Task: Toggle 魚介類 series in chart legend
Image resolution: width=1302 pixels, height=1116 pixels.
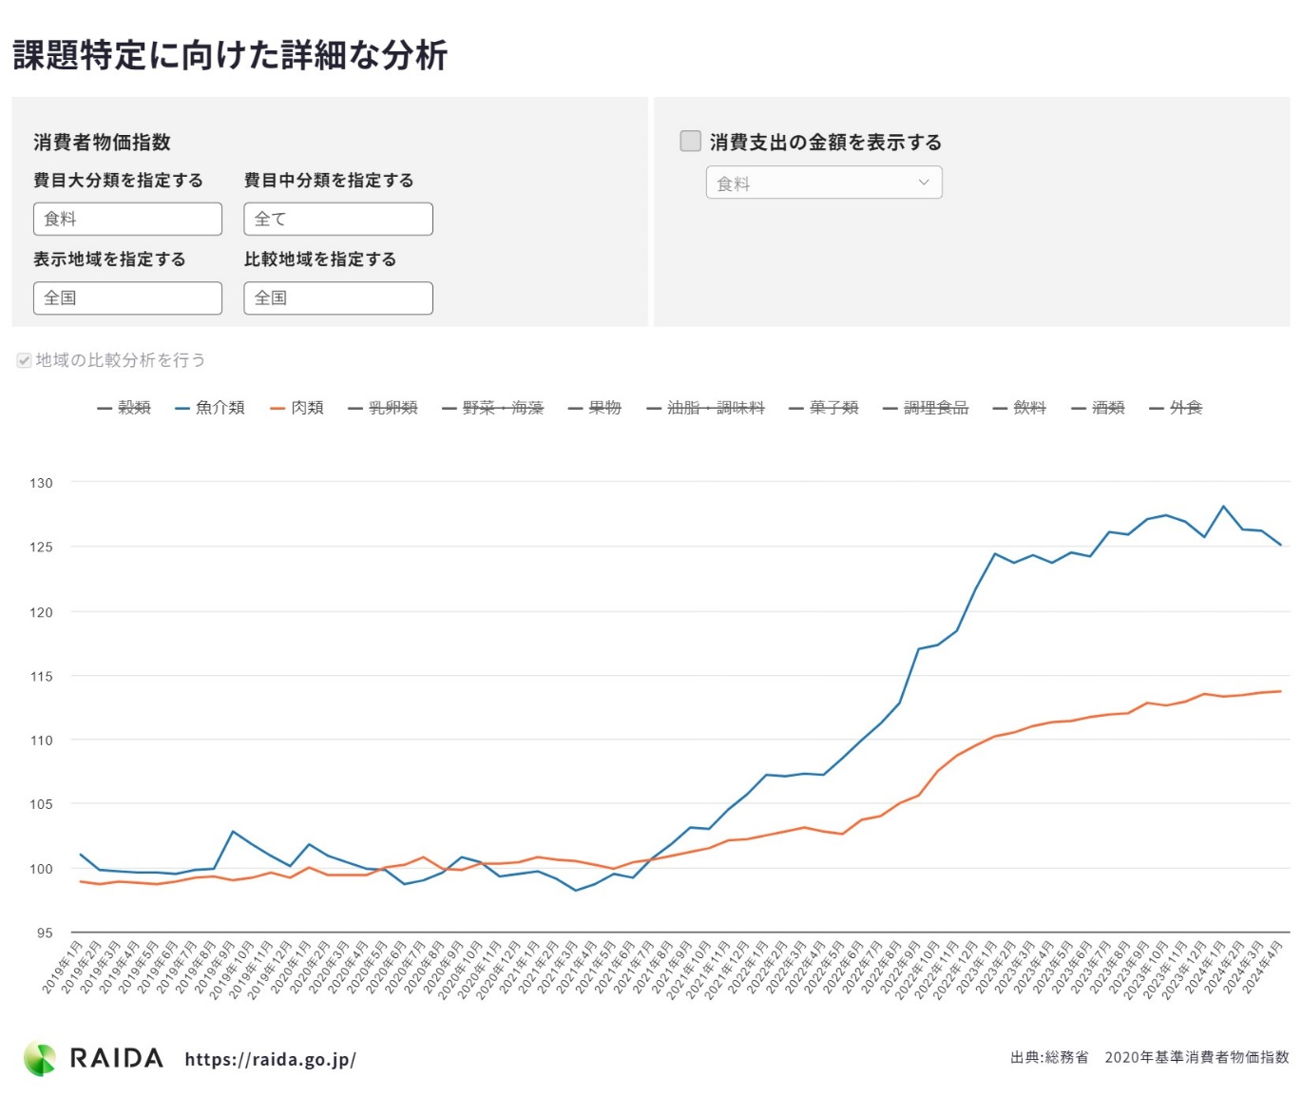Action: pos(210,408)
